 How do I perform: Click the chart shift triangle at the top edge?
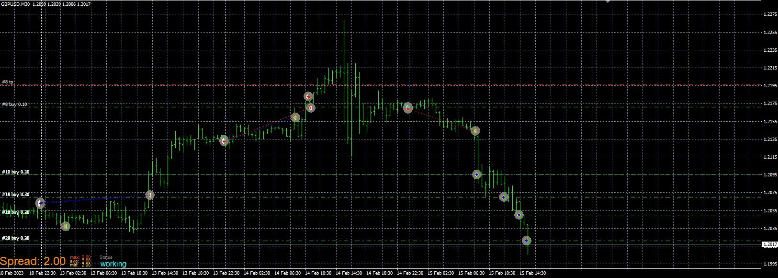click(608, 1)
